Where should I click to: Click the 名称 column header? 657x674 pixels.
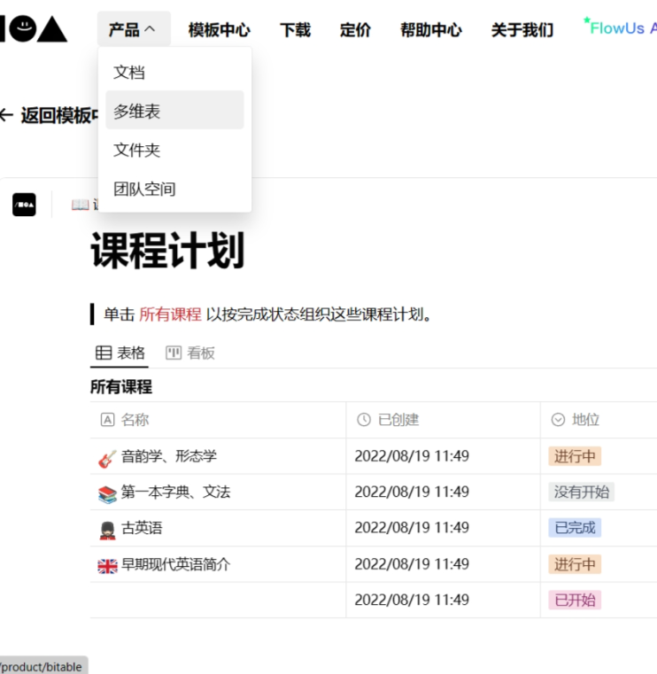click(x=218, y=420)
